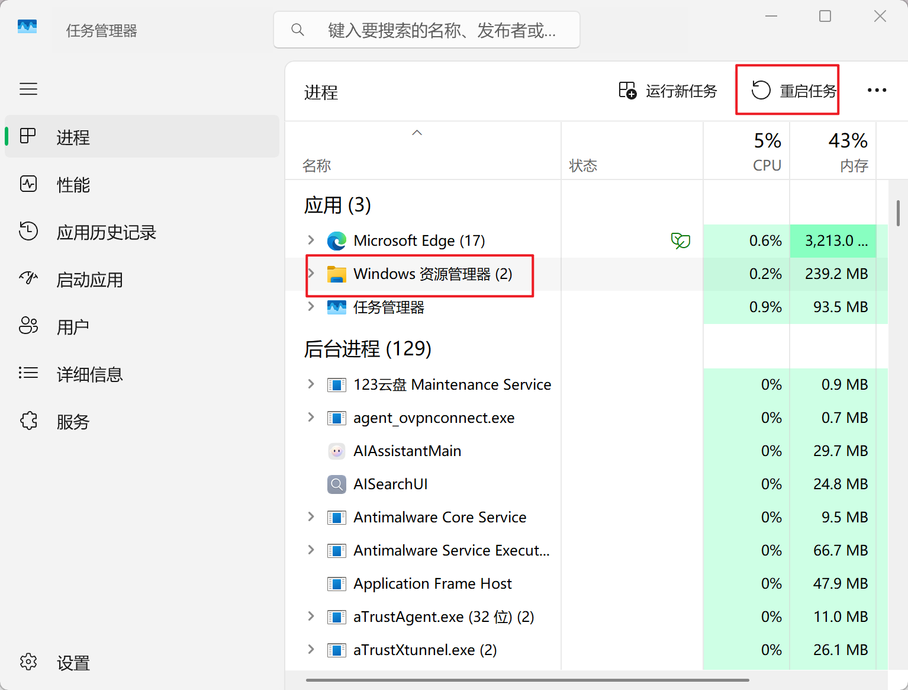Screen dimensions: 908x690
Task: Open the 应用历史记录 tab
Action: (142, 232)
